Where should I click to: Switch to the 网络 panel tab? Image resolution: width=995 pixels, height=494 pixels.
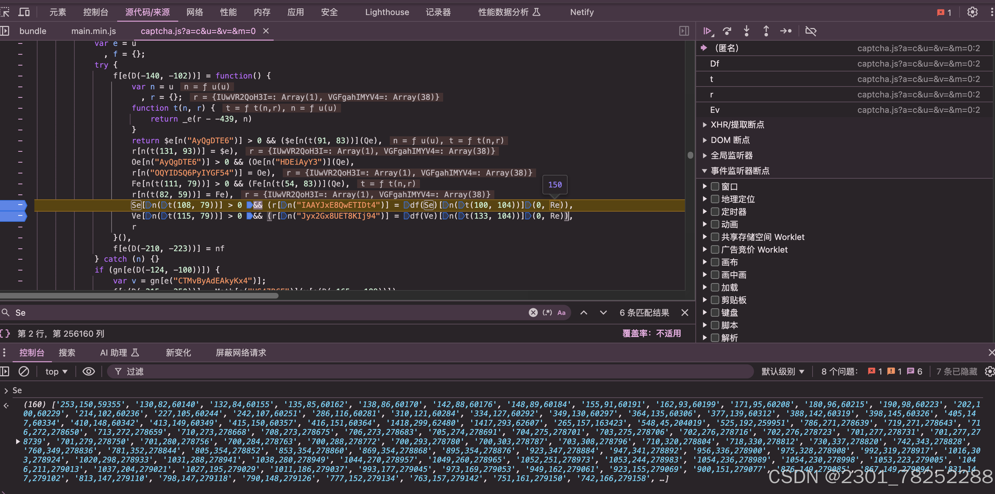point(194,12)
